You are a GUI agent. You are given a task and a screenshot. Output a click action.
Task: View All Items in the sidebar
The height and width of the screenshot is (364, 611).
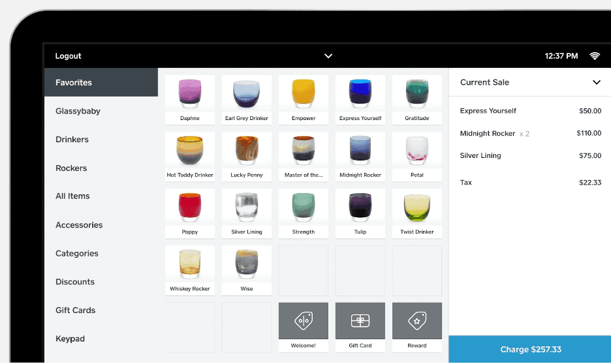pos(101,196)
